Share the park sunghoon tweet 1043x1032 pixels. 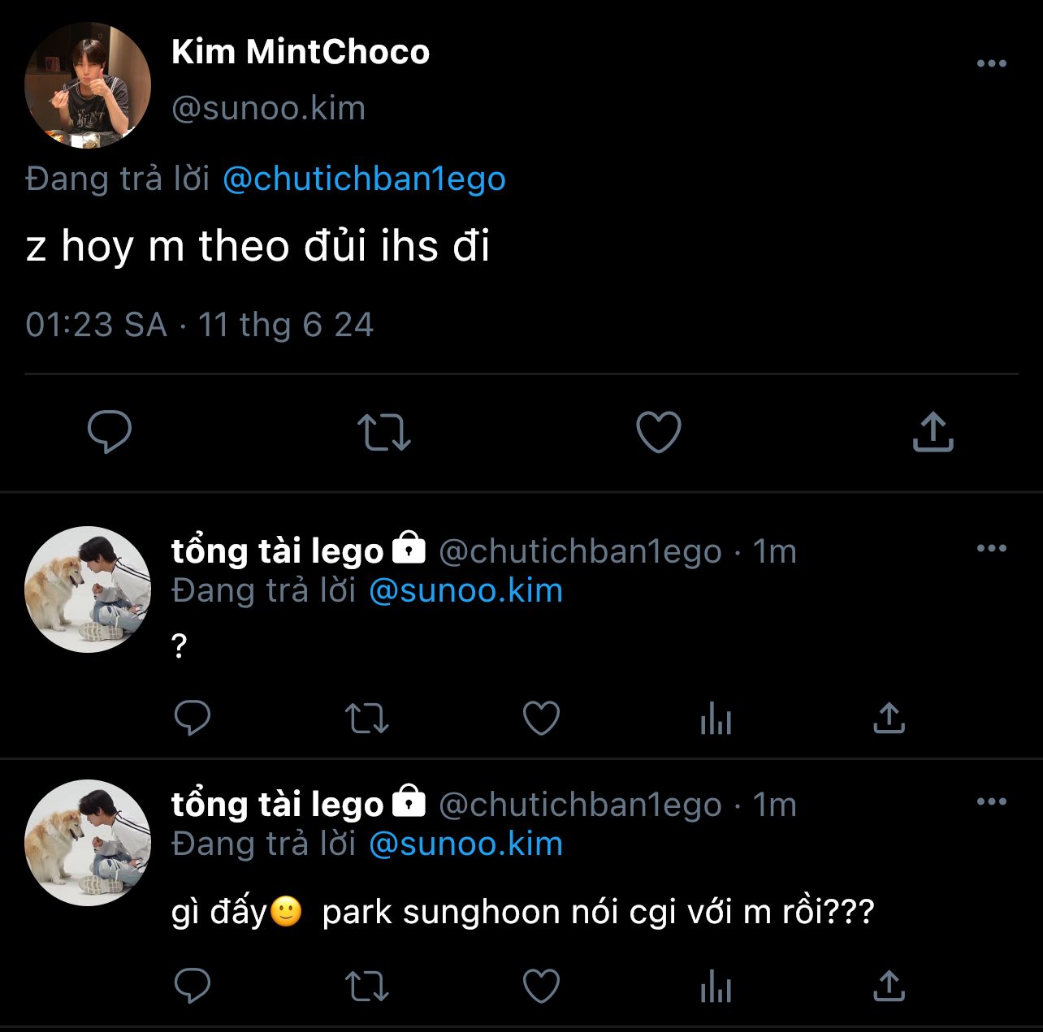click(x=889, y=987)
